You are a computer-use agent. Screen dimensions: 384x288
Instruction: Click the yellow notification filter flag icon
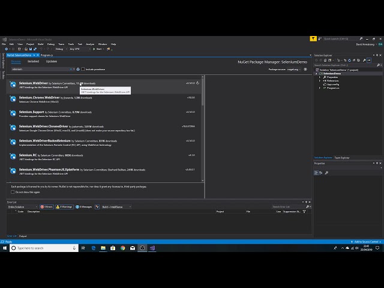point(313,38)
